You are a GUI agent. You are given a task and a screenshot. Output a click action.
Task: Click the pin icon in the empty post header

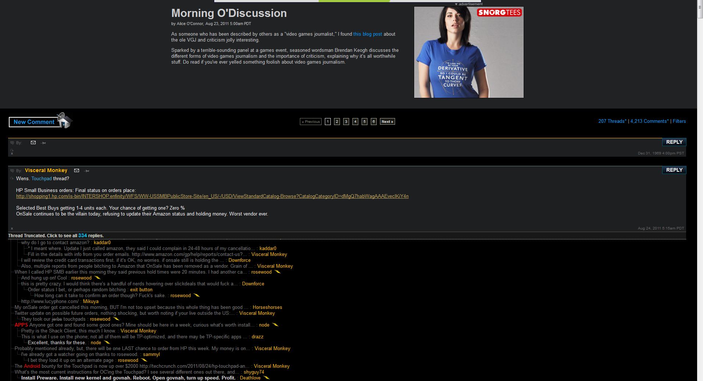pyautogui.click(x=43, y=143)
